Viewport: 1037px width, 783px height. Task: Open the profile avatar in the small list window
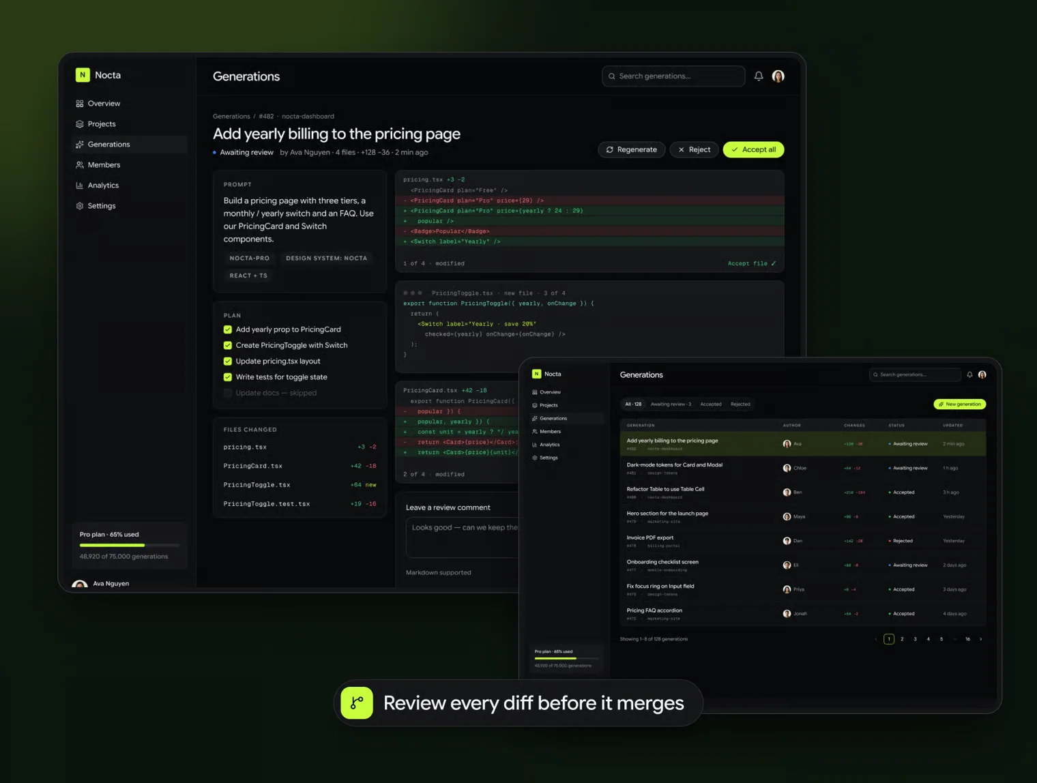tap(982, 374)
